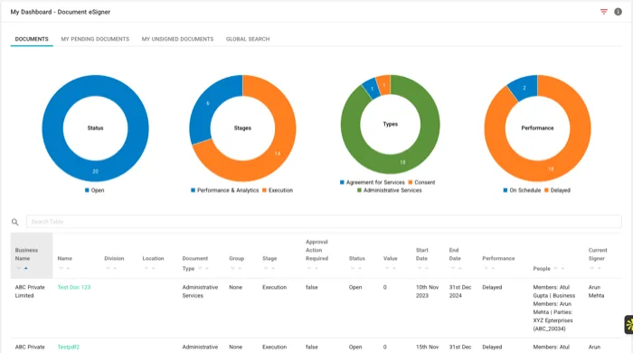Sort ascending on the Start Date column
Image resolution: width=633 pixels, height=353 pixels.
pos(427,268)
